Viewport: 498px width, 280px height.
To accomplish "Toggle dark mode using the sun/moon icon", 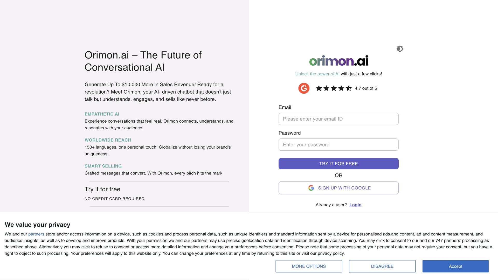I will [400, 49].
